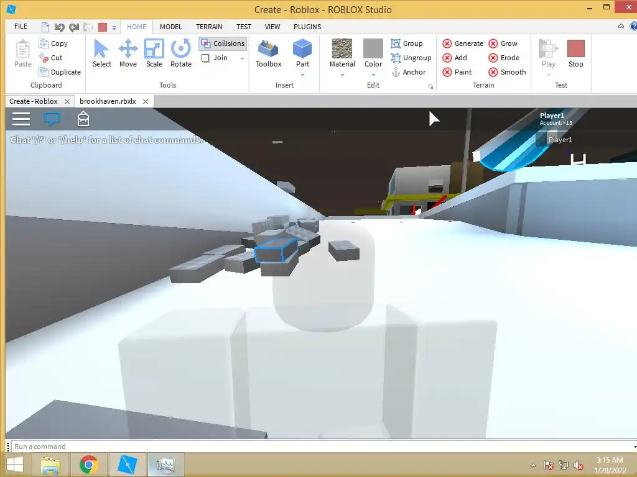The height and width of the screenshot is (477, 637).
Task: Select the blue-outlined gray brick part
Action: click(x=276, y=250)
